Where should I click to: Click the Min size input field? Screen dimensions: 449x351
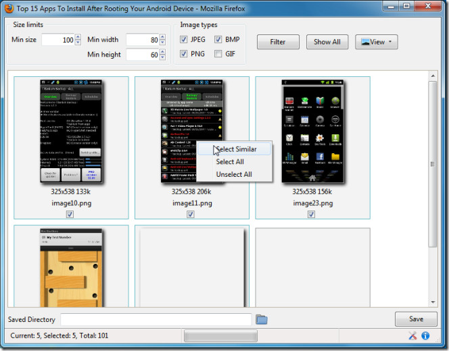point(58,40)
